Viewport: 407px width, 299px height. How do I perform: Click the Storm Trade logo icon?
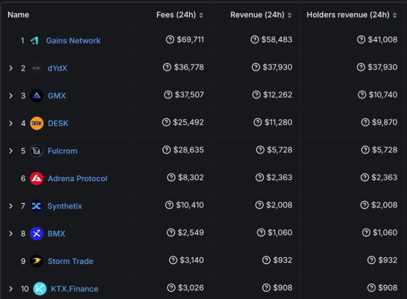click(x=37, y=261)
